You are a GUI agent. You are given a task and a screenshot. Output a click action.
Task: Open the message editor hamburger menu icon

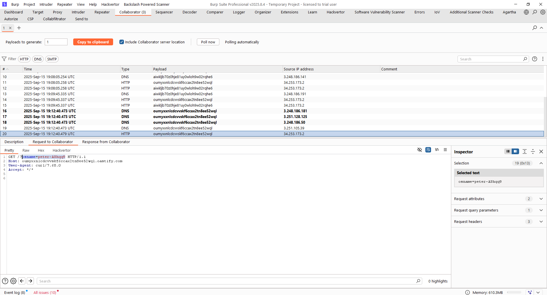tap(445, 150)
